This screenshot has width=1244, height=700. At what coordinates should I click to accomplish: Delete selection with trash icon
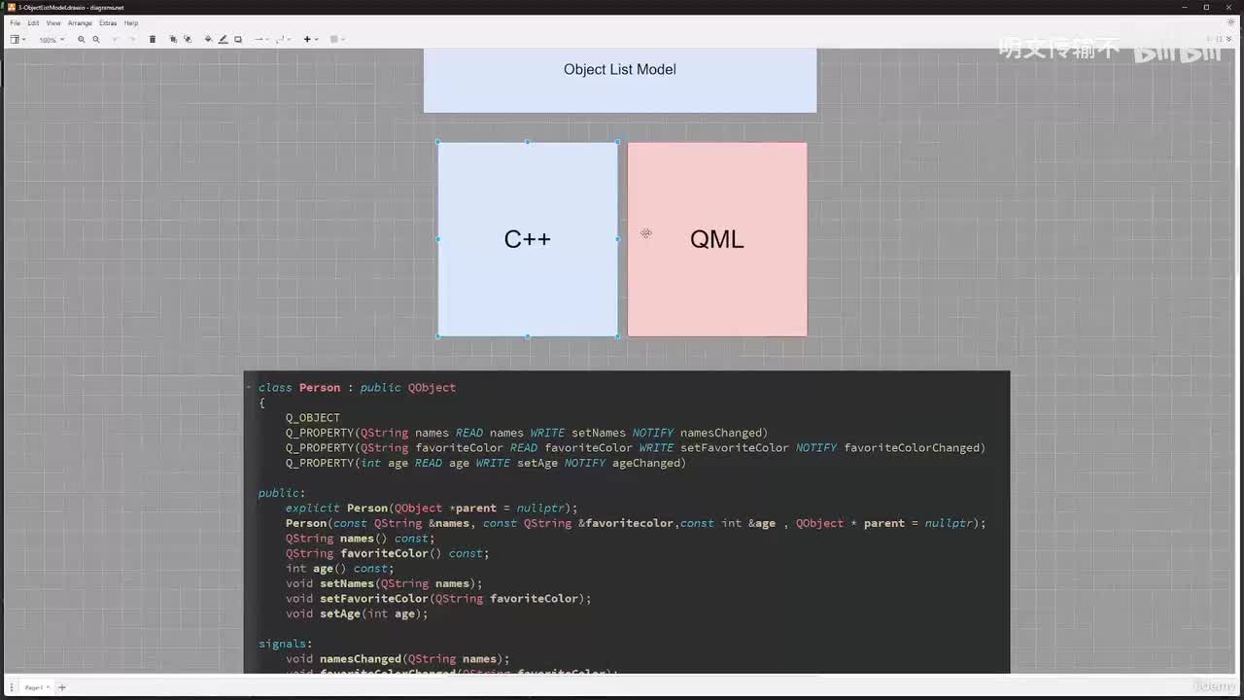tap(152, 40)
